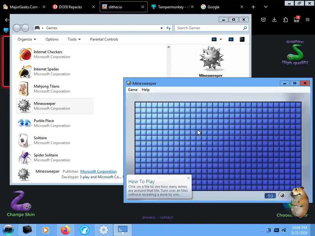Click Options in Games toolbar
The image size is (315, 236).
pos(52,39)
